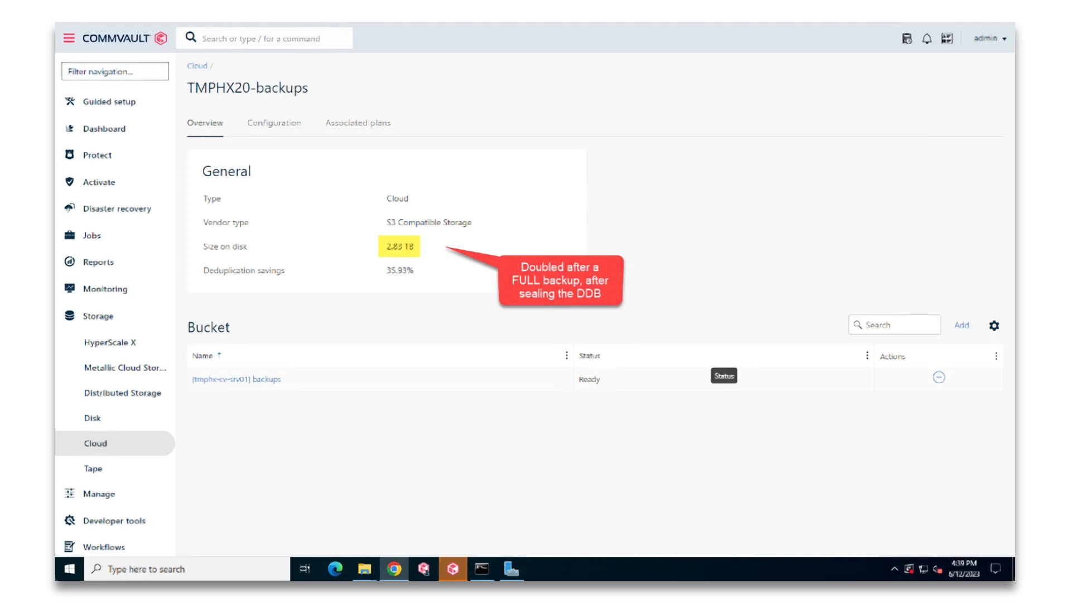The width and height of the screenshot is (1071, 602).
Task: Open the jobs/calendar icon in top bar
Action: (907, 38)
